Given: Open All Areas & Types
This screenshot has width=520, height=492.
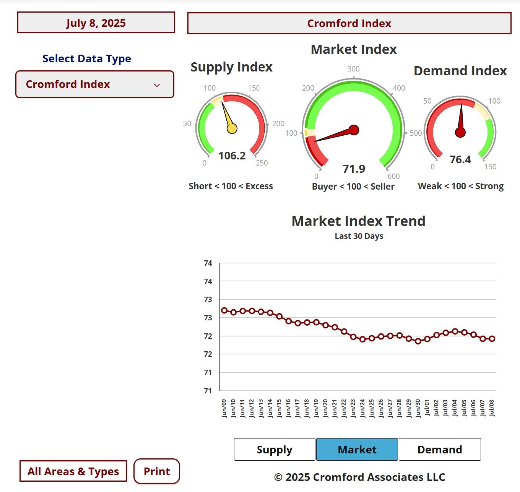Looking at the screenshot, I should tap(73, 471).
